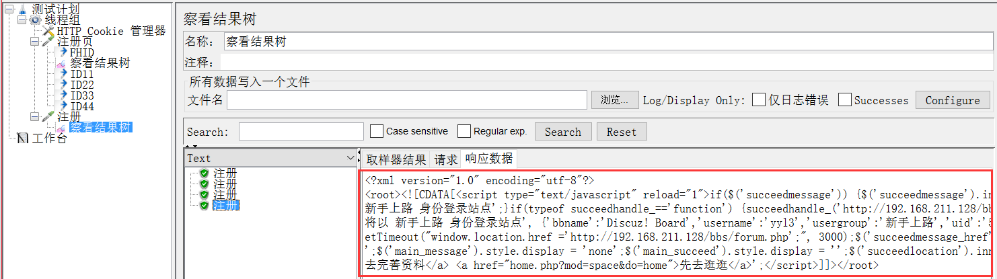Click the response line starting with etTimeout
997x279 pixels.
point(679,237)
